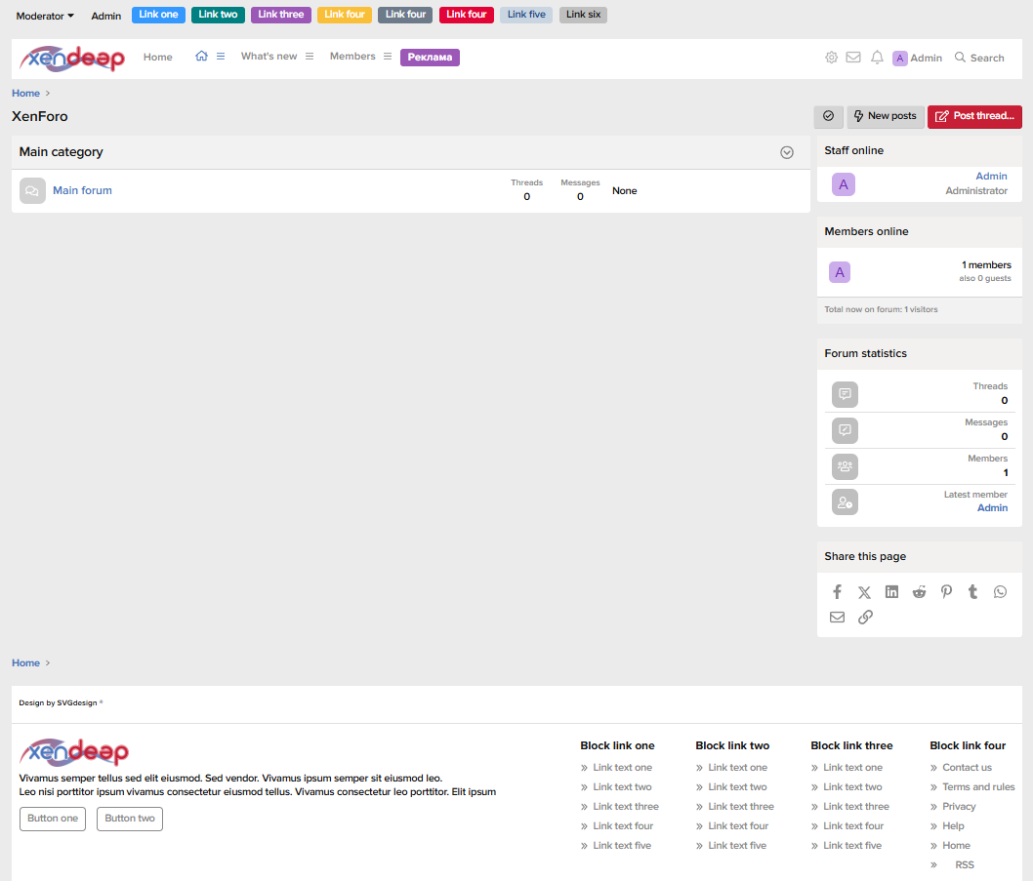The width and height of the screenshot is (1033, 881).
Task: Open the Moderator dropdown menu
Action: point(45,16)
